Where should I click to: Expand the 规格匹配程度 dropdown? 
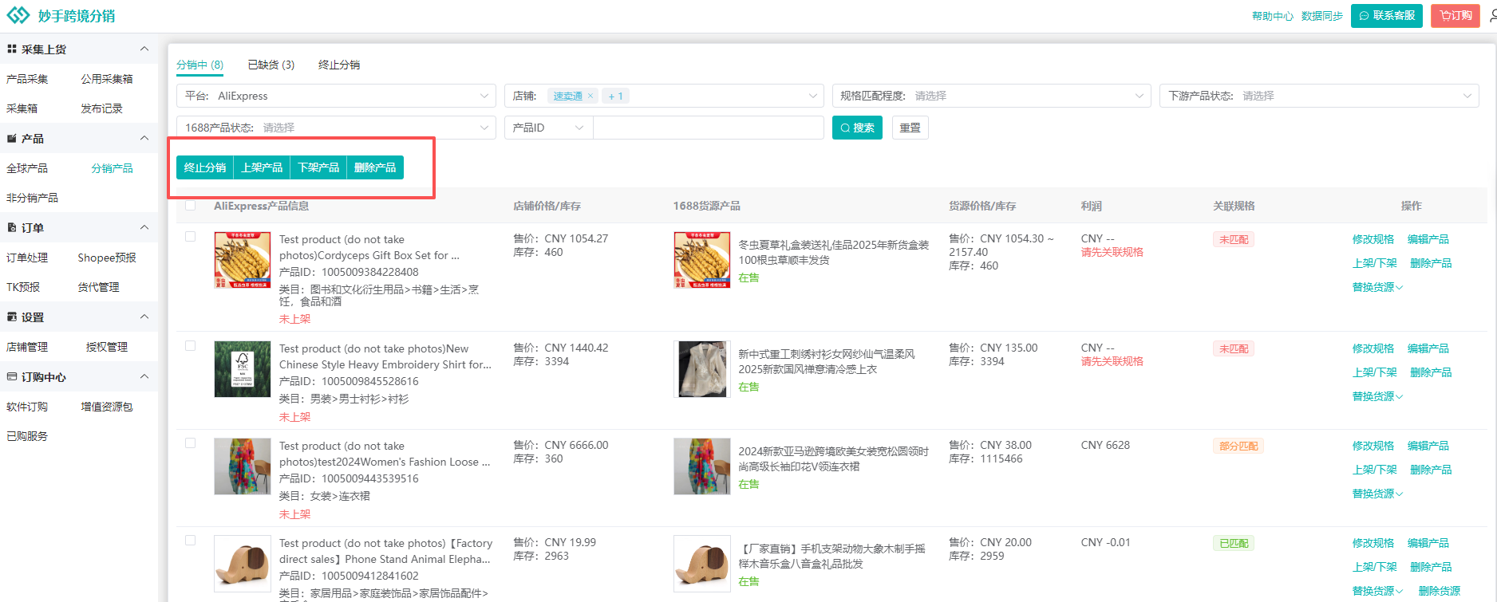[x=991, y=96]
